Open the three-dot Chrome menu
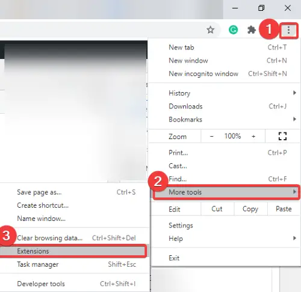 (288, 30)
